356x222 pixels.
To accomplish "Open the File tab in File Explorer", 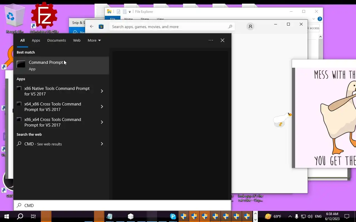I will [113, 19].
